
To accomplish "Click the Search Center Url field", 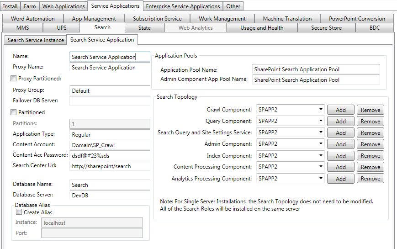I will coord(110,166).
